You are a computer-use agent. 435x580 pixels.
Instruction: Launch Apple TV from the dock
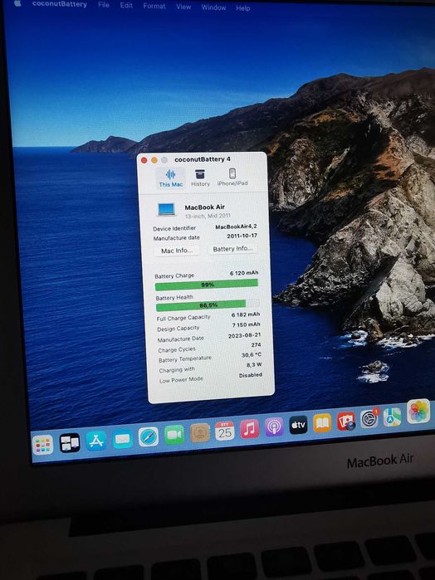[x=298, y=425]
